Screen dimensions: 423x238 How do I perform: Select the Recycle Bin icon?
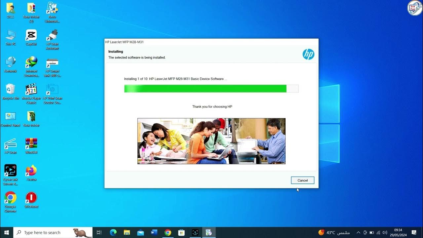11,92
